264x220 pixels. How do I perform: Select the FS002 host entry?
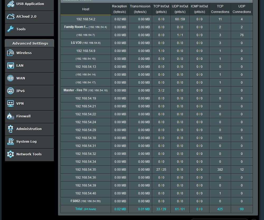[86, 201]
